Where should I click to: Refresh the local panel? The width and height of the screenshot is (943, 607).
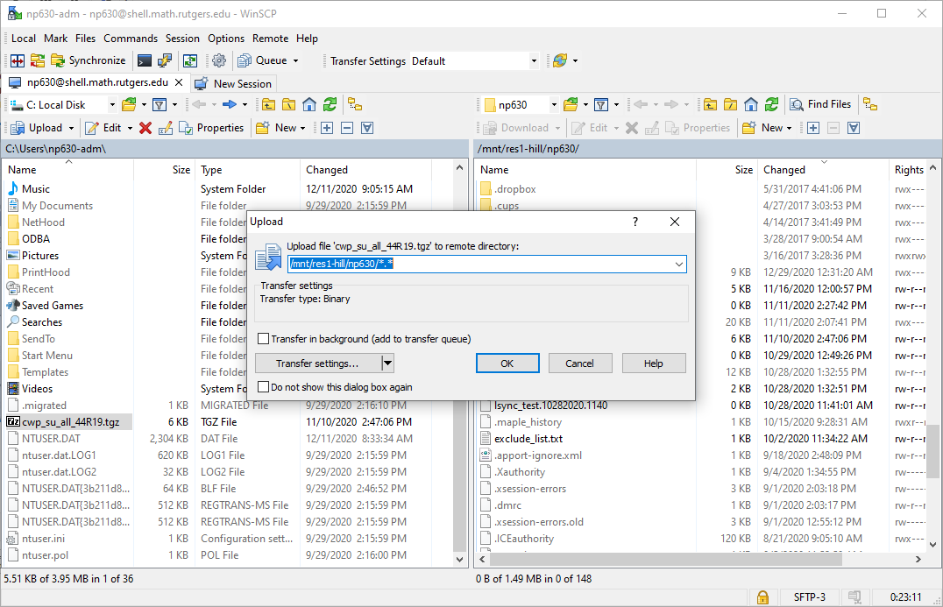330,105
